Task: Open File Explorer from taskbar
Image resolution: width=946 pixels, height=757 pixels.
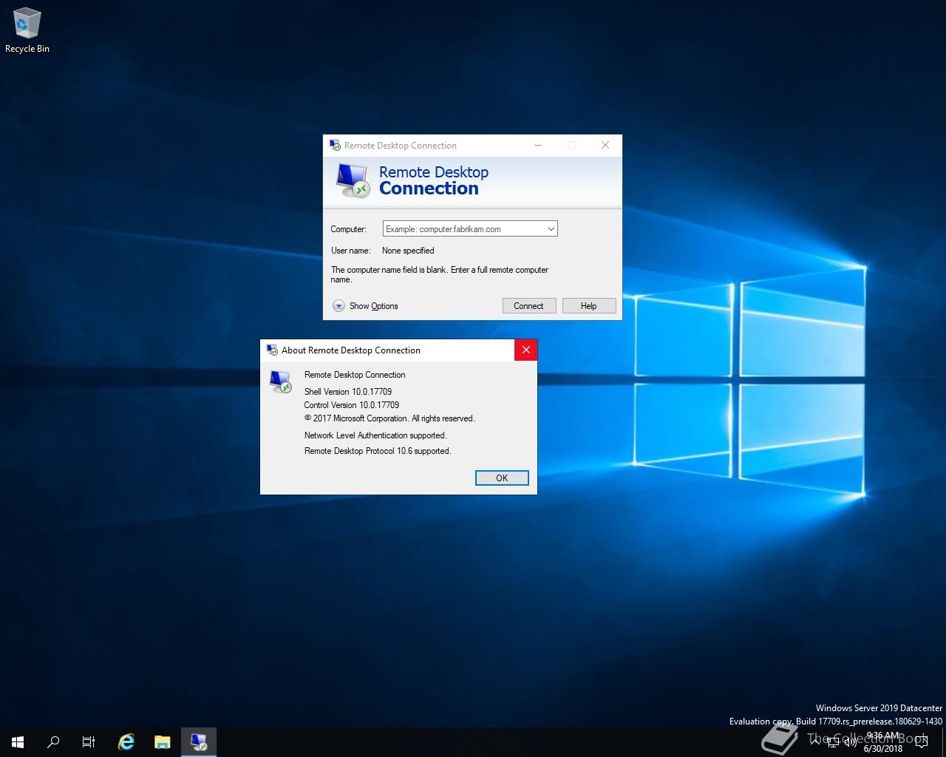Action: (x=163, y=742)
